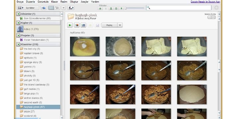Open the sponge story folder

point(38,62)
